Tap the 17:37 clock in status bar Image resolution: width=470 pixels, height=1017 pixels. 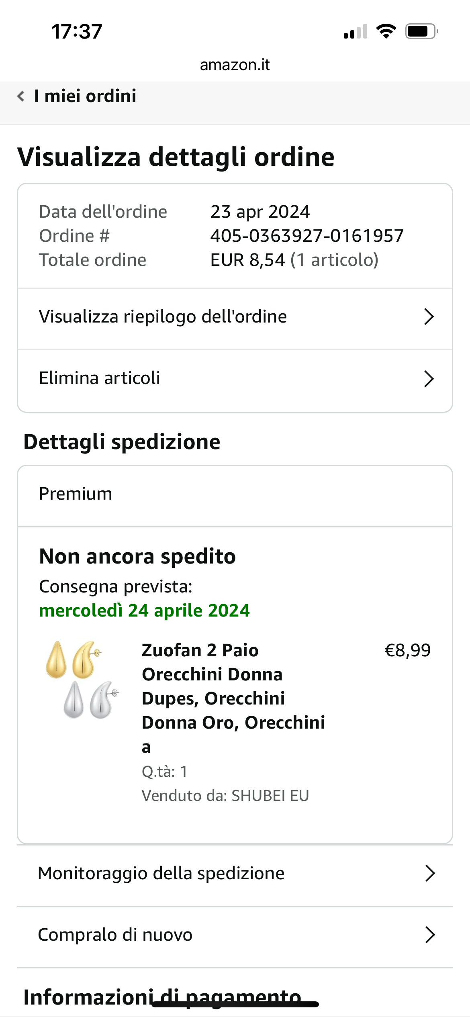(77, 31)
